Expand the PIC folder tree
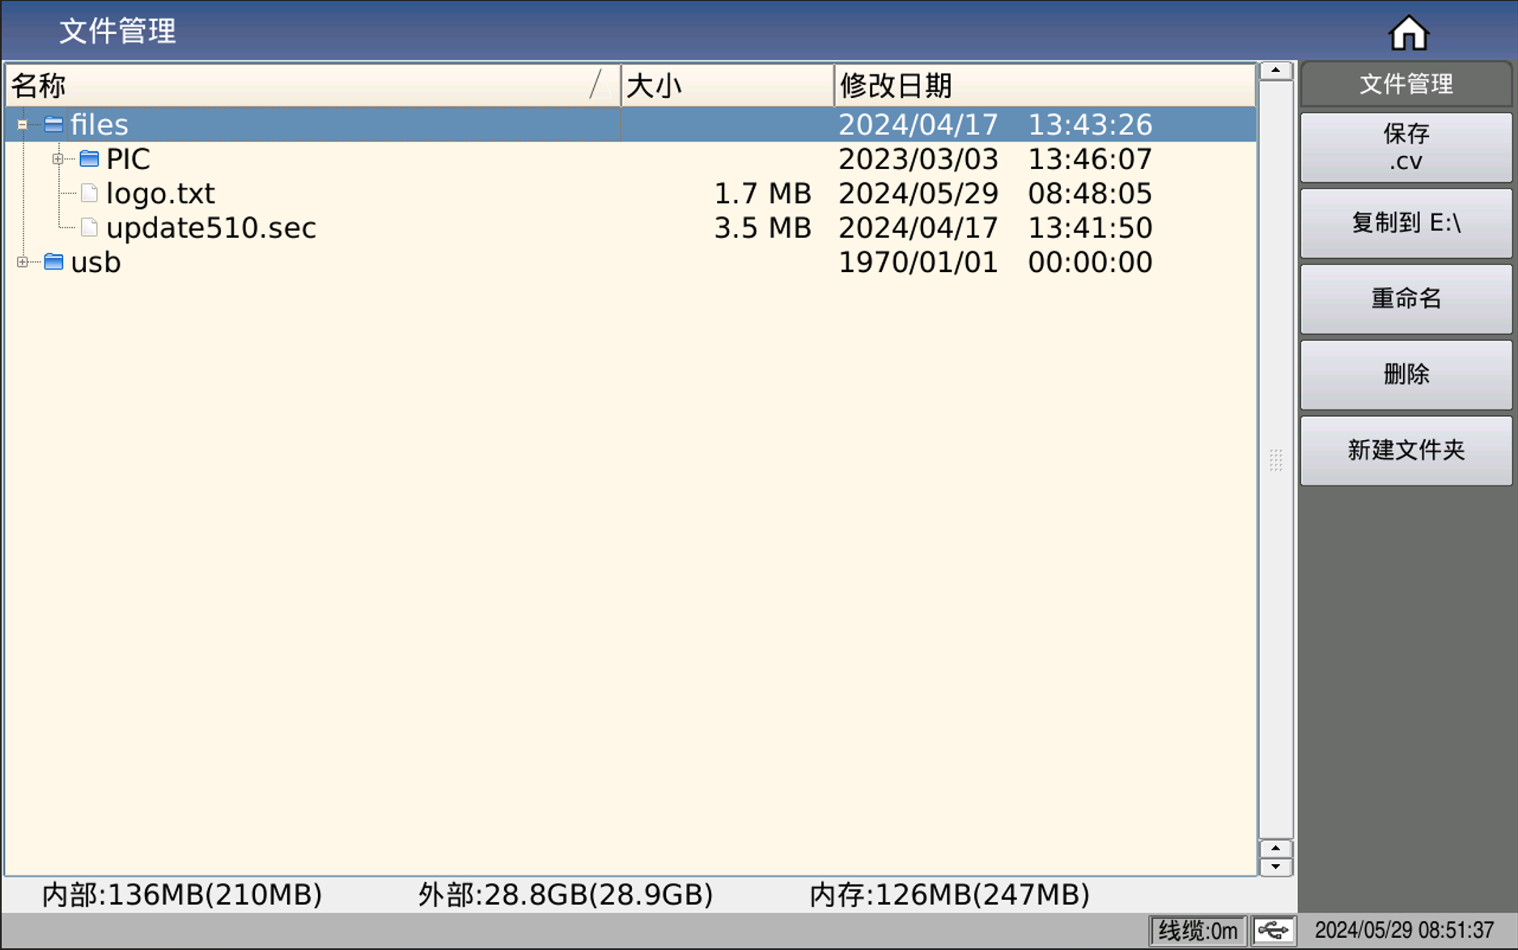The image size is (1518, 950). [58, 159]
